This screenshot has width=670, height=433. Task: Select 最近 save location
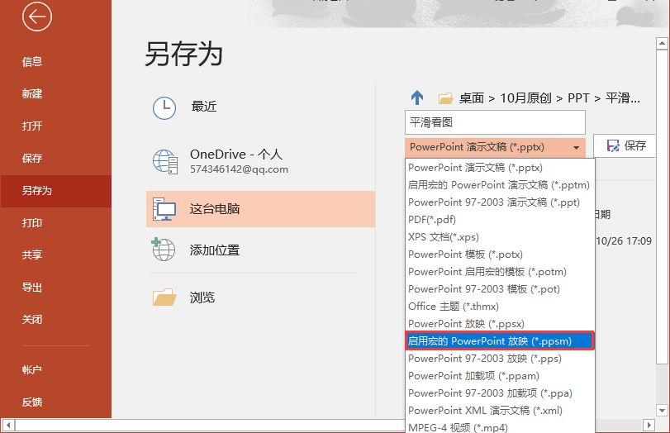click(261, 107)
